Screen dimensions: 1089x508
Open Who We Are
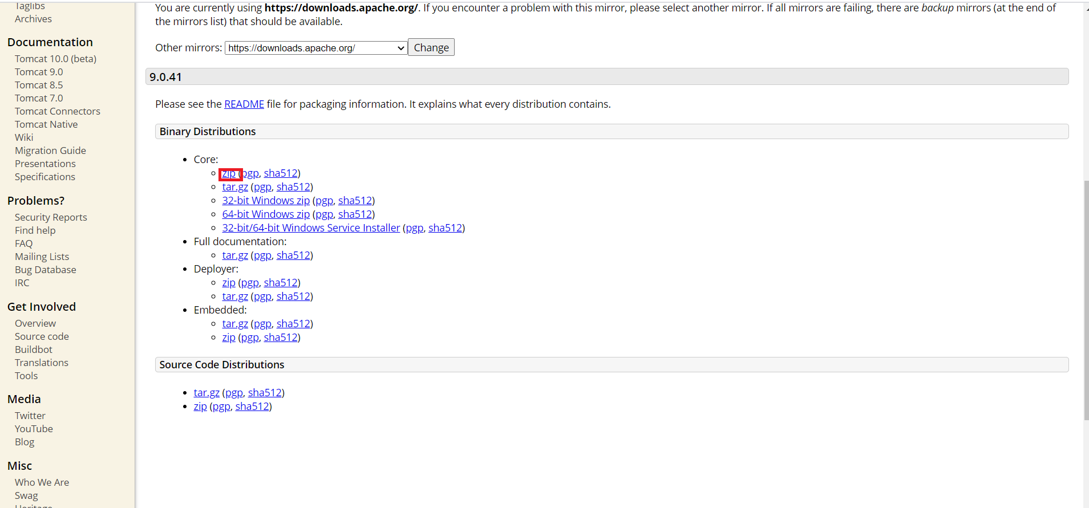[42, 482]
